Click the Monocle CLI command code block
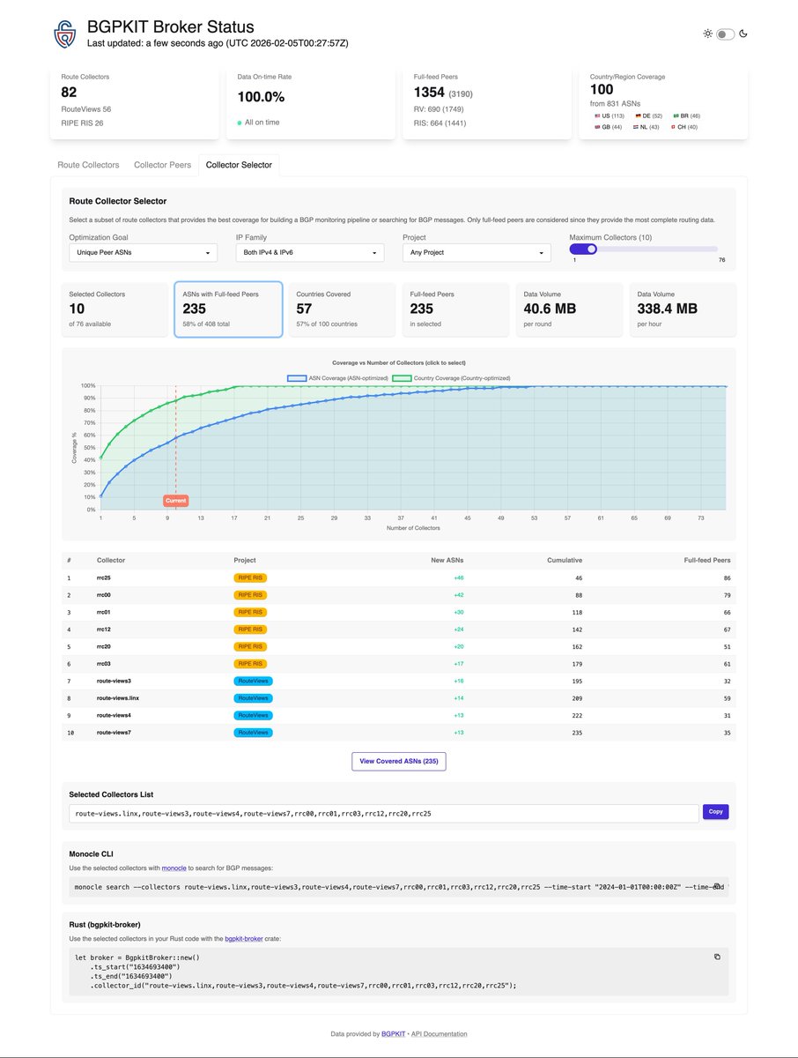The height and width of the screenshot is (1058, 798). [399, 887]
